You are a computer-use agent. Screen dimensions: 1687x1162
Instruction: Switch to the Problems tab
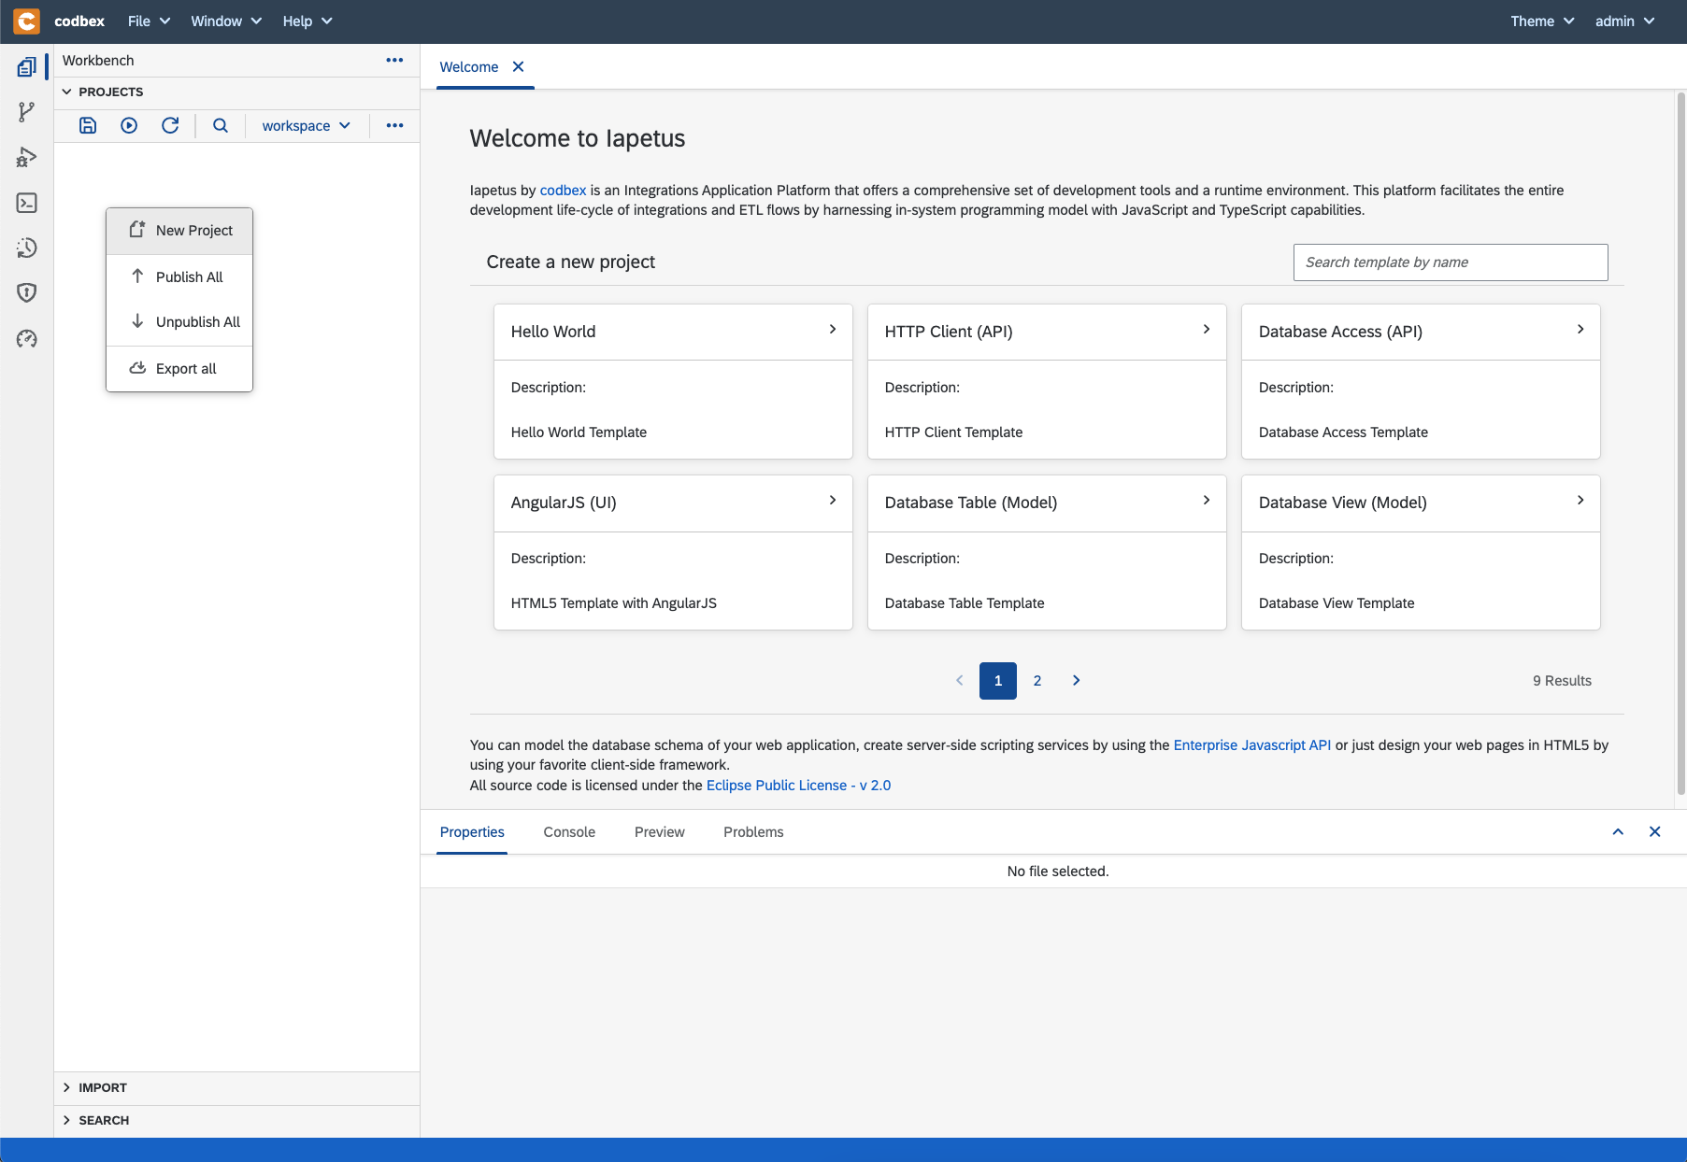click(x=753, y=831)
